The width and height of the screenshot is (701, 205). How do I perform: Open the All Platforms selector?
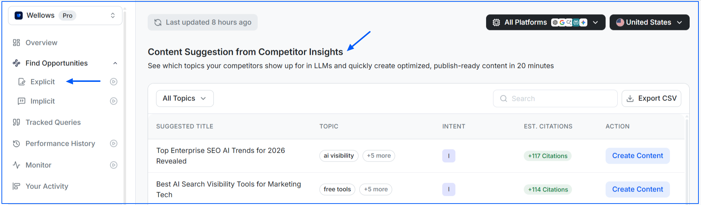[545, 22]
